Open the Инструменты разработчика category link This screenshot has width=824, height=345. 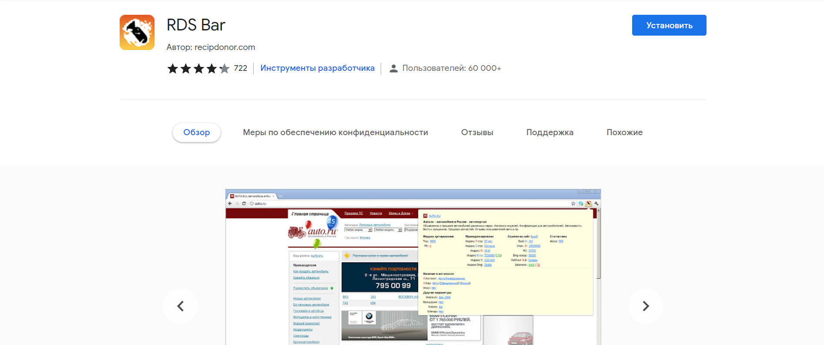pyautogui.click(x=317, y=68)
